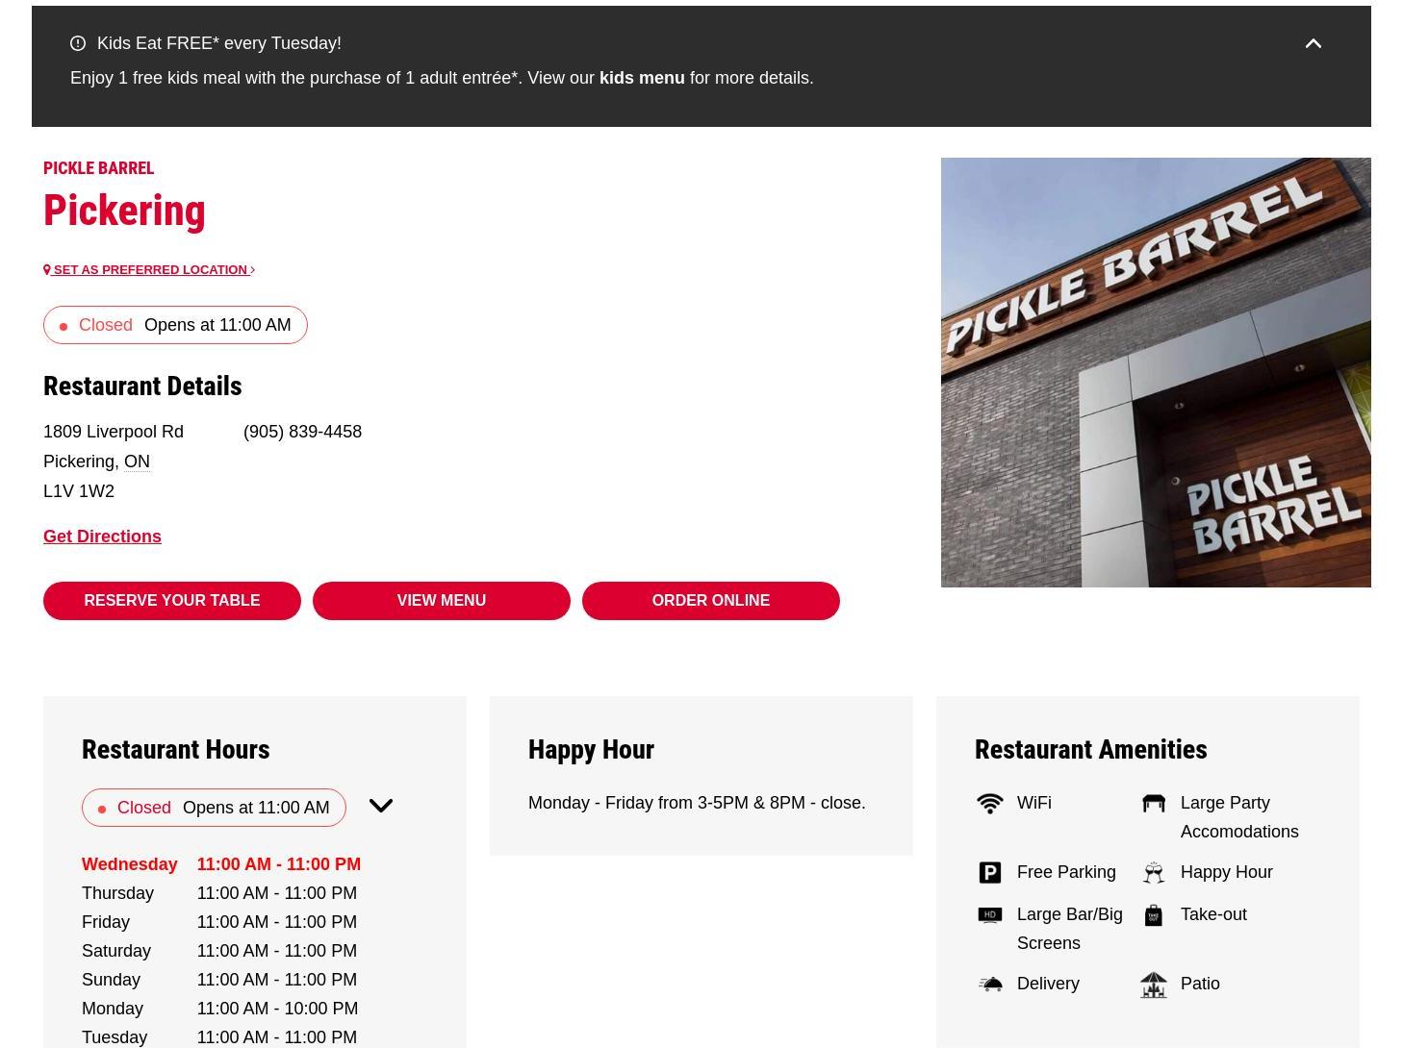Click the Restaurant Amenities heading

(1090, 749)
